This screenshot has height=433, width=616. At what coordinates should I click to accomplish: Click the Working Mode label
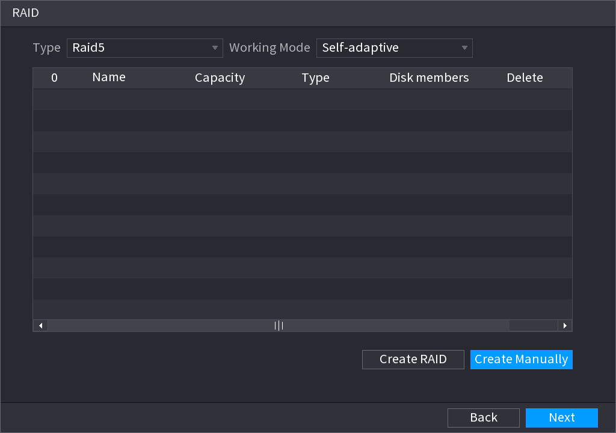pyautogui.click(x=269, y=48)
